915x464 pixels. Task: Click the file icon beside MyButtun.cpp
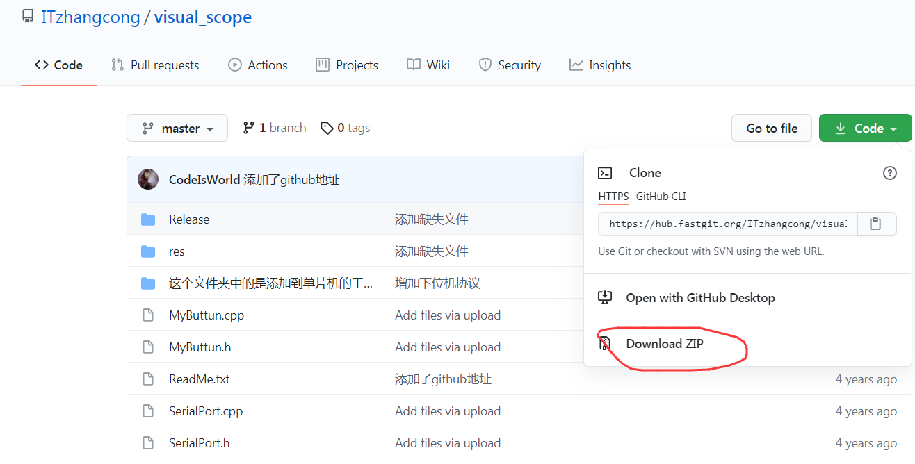[147, 315]
